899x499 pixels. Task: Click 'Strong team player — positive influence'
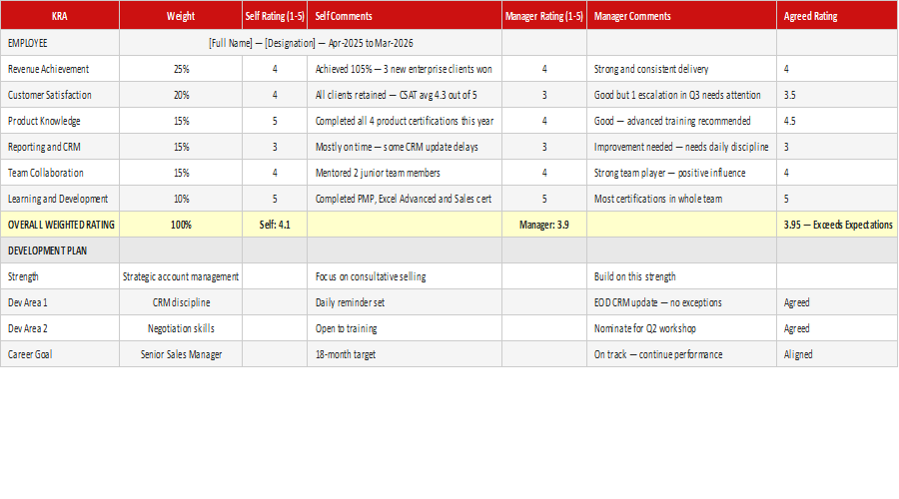[681, 173]
